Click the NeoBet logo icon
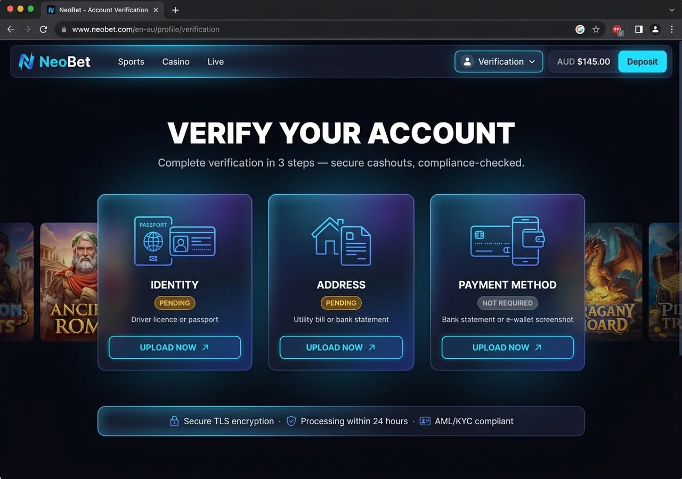 point(26,62)
